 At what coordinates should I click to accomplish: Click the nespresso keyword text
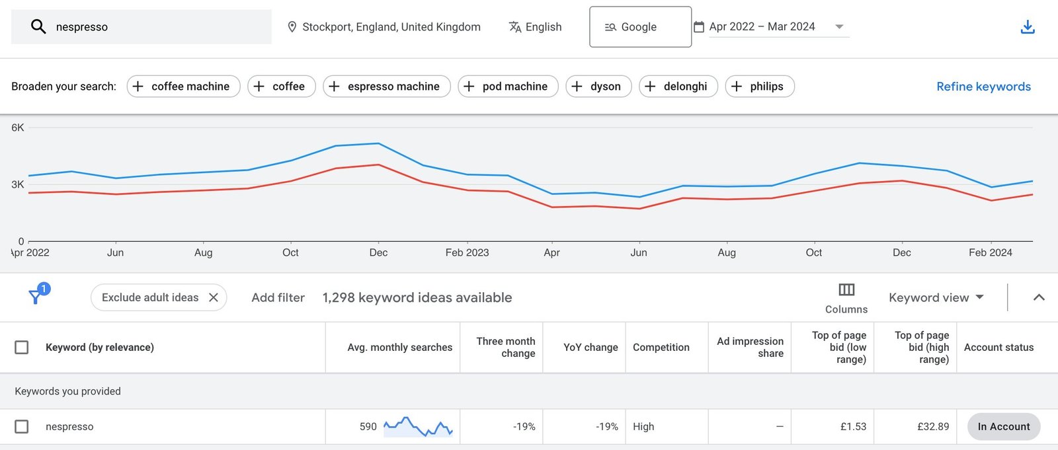tap(69, 427)
